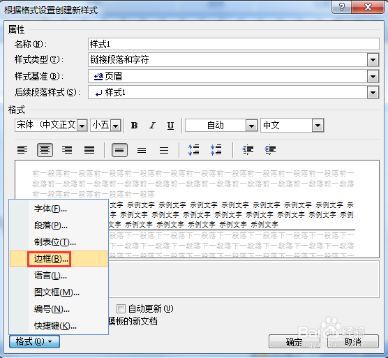Choose 边框(B)... from format menu
The width and height of the screenshot is (388, 358).
click(59, 259)
